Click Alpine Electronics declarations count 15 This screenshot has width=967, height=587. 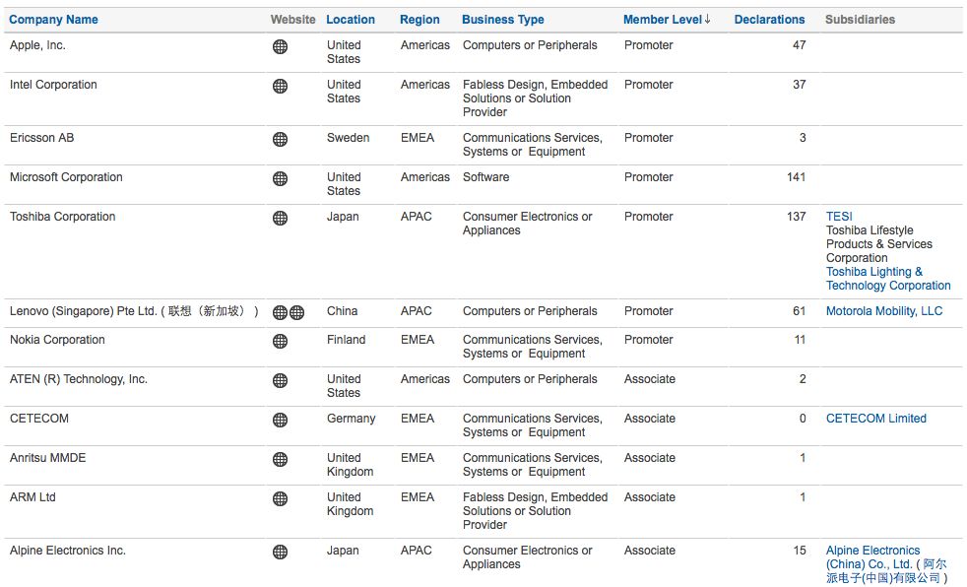(800, 551)
